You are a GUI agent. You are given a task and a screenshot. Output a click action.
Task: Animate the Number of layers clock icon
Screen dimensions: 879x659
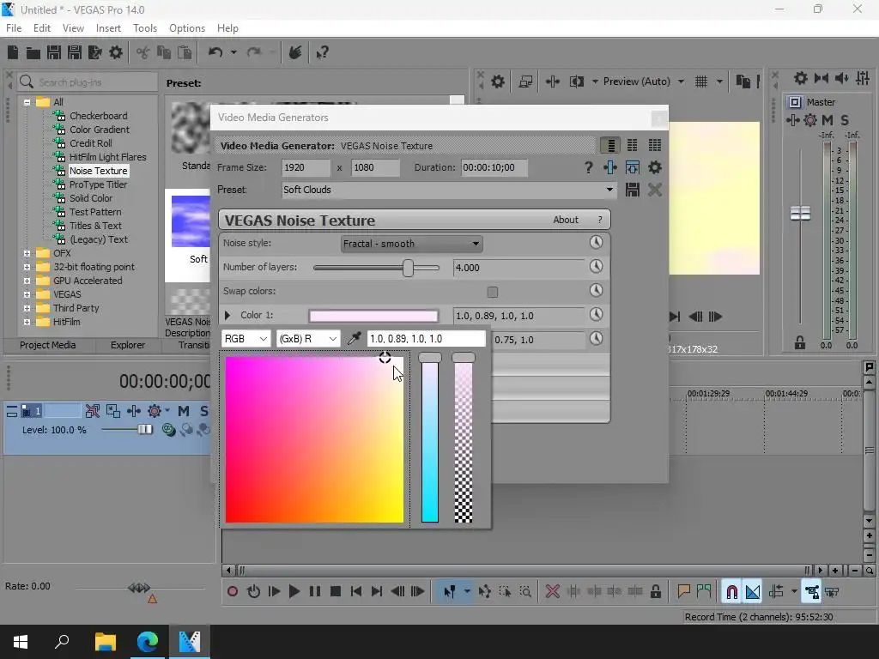[x=596, y=266]
